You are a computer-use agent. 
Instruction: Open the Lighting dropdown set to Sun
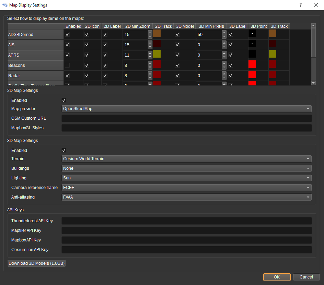187,178
